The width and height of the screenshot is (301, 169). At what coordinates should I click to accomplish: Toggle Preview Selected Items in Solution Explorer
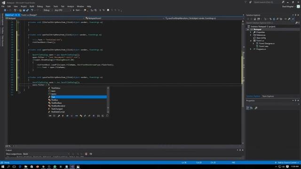pyautogui.click(x=293, y=19)
